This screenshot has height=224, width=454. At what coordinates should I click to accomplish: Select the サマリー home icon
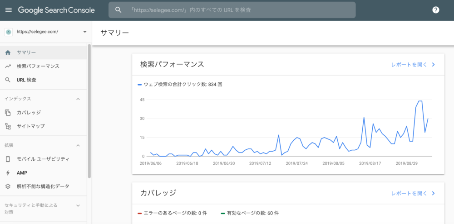(8, 52)
